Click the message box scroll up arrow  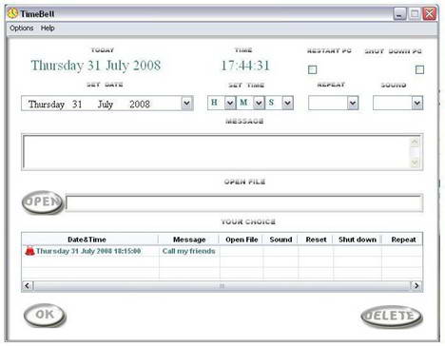415,142
